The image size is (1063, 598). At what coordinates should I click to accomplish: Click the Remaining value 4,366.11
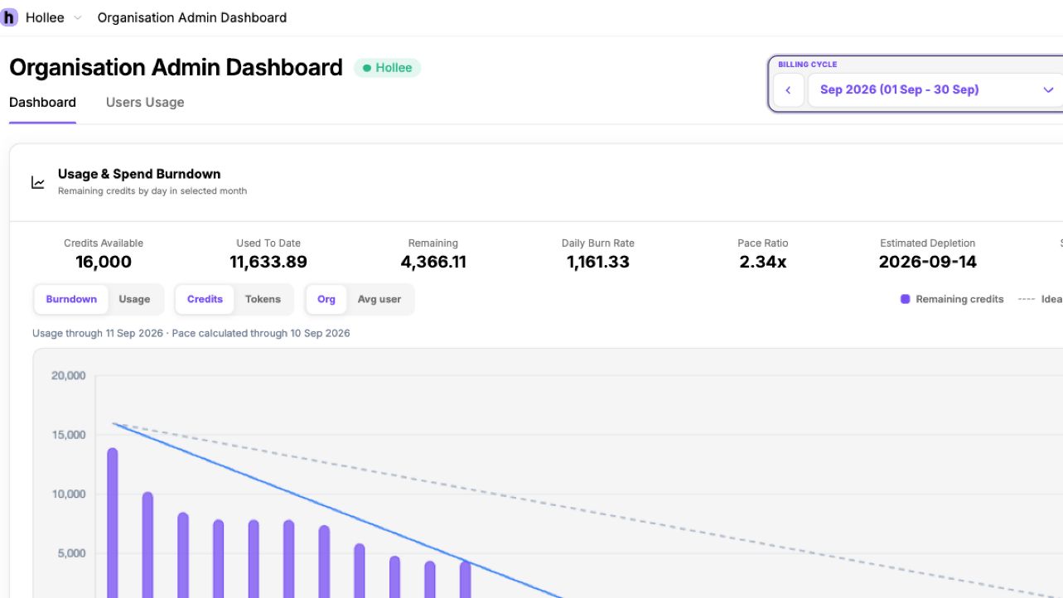pos(433,263)
